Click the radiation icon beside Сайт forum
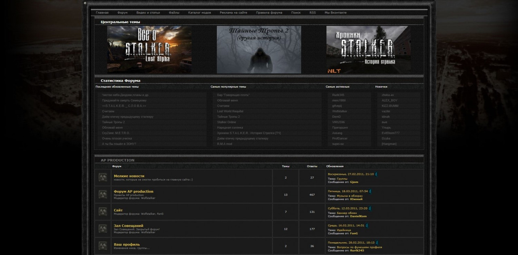The width and height of the screenshot is (518, 255). [x=103, y=212]
